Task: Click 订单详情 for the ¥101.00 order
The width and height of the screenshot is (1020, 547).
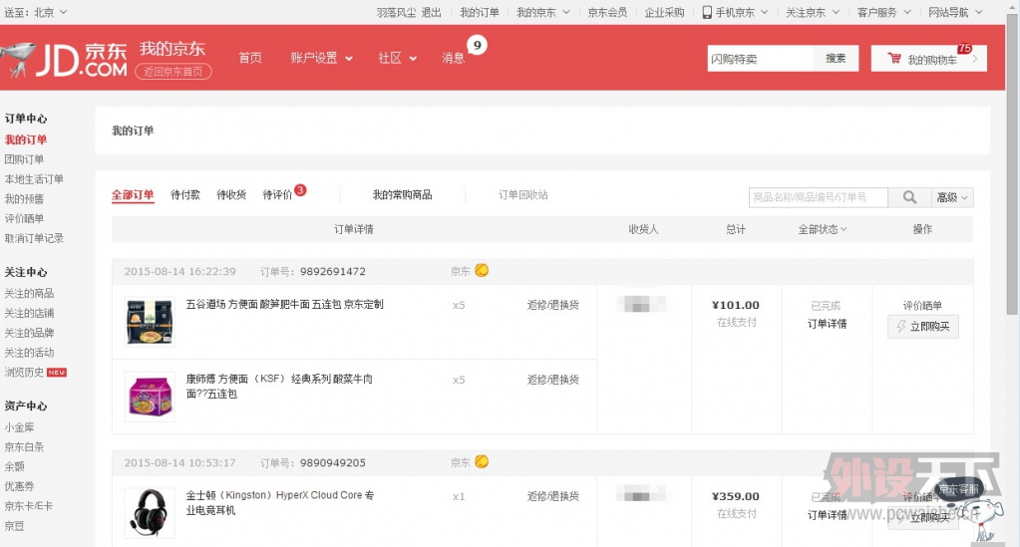Action: (x=827, y=323)
